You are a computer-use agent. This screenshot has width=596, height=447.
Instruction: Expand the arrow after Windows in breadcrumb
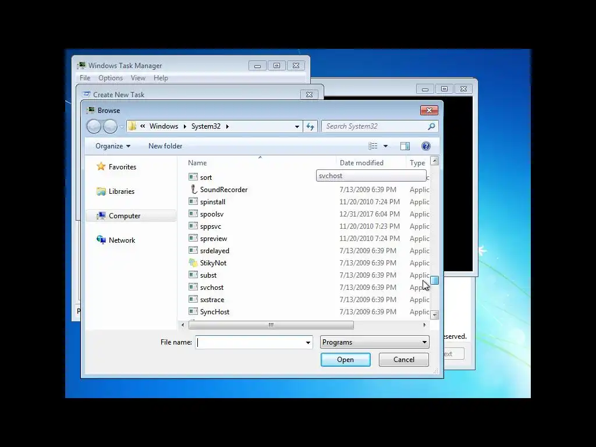[185, 126]
